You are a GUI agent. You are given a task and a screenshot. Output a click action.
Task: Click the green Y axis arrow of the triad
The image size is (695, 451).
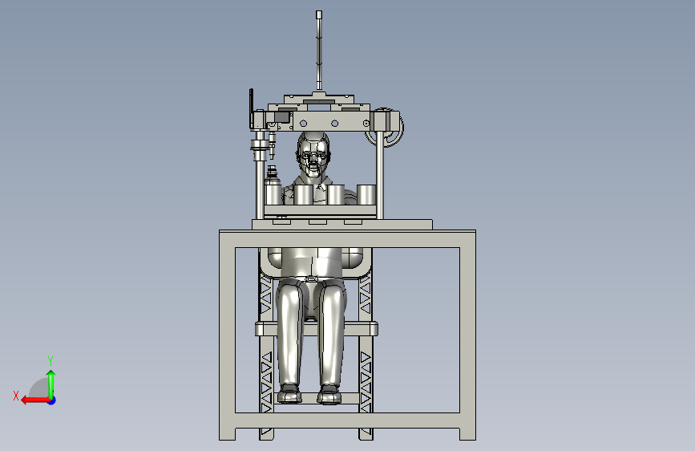[x=51, y=384]
